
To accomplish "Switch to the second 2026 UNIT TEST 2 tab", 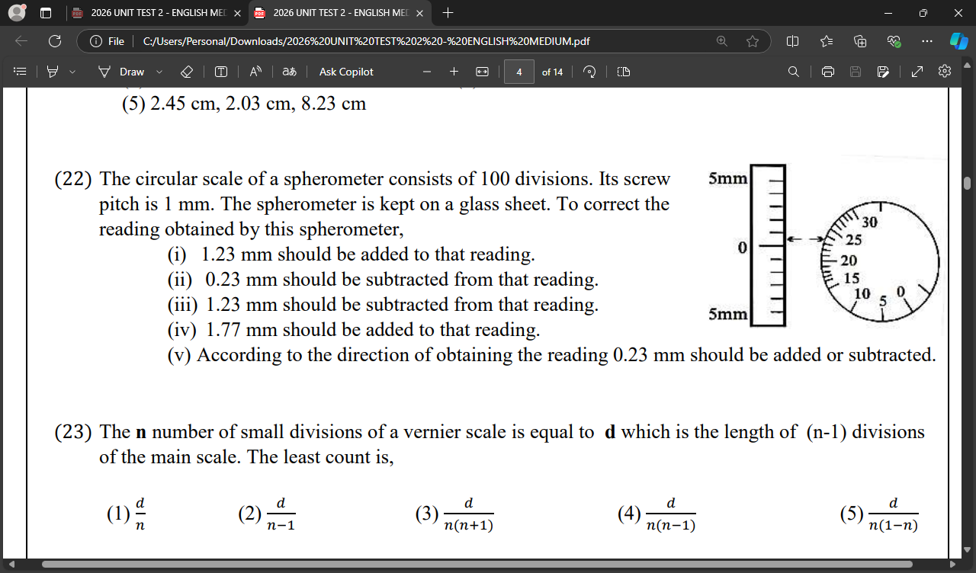I will (338, 13).
